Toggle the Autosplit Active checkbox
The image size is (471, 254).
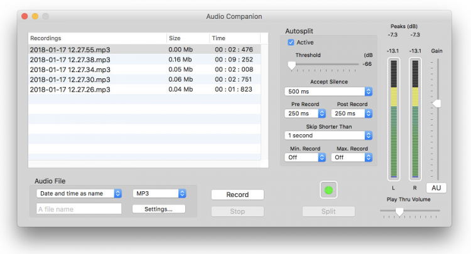pos(291,43)
